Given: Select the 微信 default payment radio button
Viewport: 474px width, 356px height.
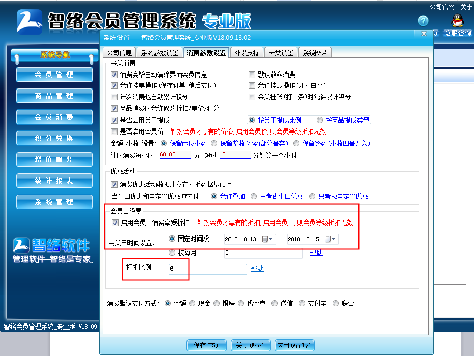Looking at the screenshot, I should tap(274, 303).
